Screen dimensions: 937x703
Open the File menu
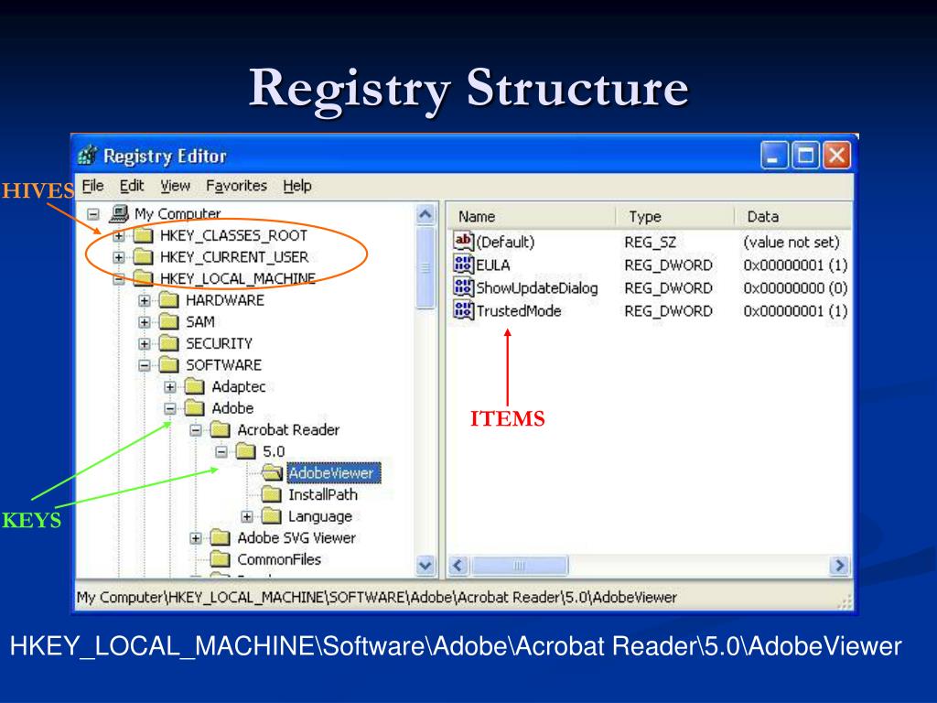pyautogui.click(x=92, y=186)
